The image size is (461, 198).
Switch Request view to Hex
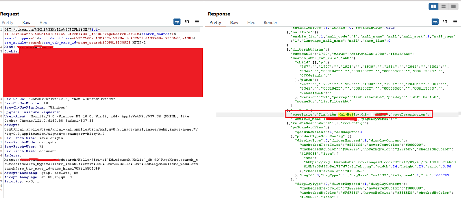[43, 22]
